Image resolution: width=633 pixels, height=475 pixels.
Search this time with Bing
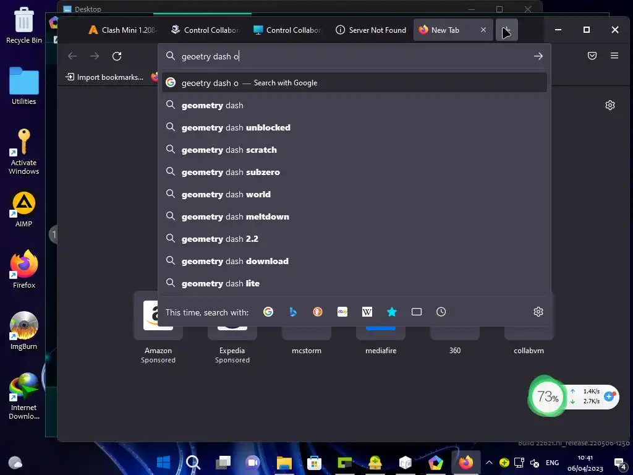coord(293,312)
